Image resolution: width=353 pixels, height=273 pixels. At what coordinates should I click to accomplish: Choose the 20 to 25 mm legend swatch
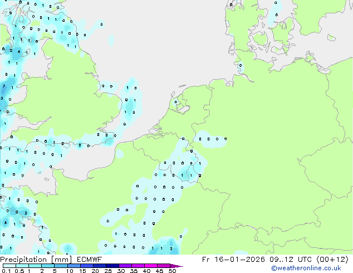pos(99,266)
